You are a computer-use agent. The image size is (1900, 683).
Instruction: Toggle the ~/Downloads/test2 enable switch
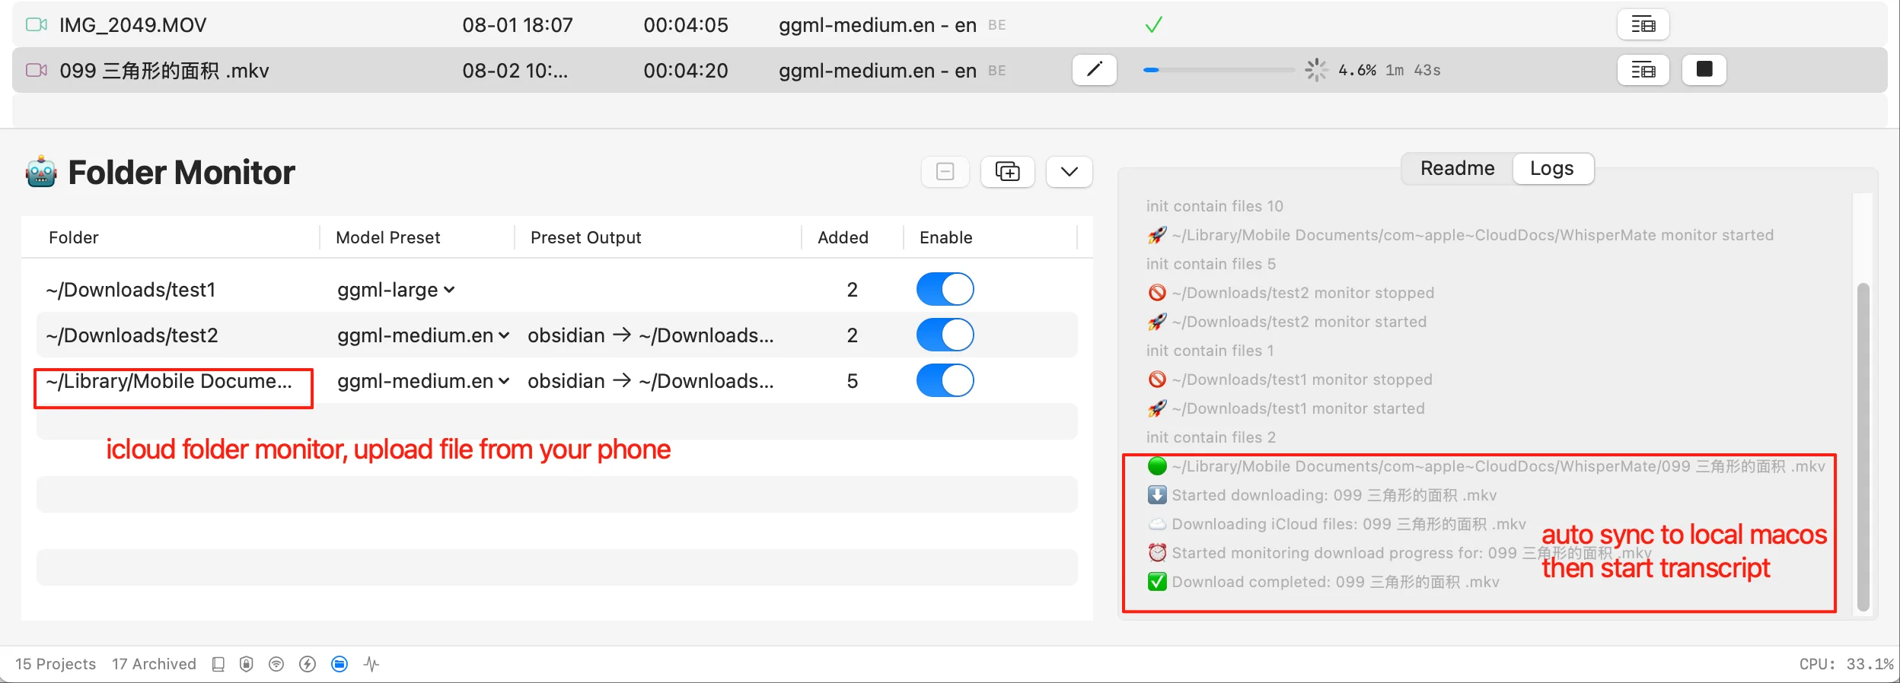tap(945, 335)
